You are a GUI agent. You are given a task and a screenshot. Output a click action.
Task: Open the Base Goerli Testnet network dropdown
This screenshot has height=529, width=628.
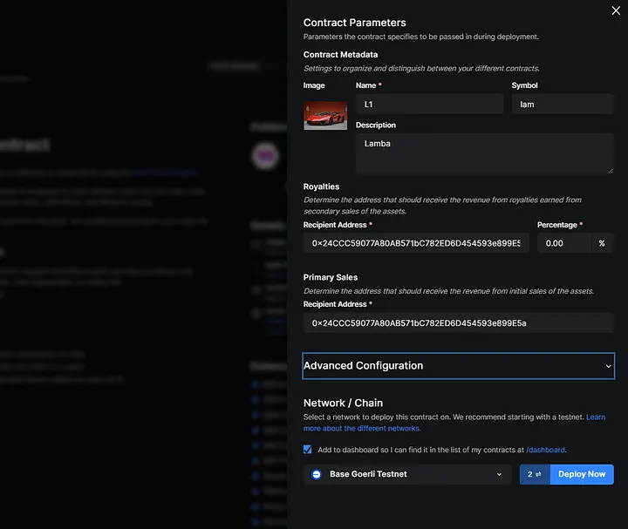[407, 474]
